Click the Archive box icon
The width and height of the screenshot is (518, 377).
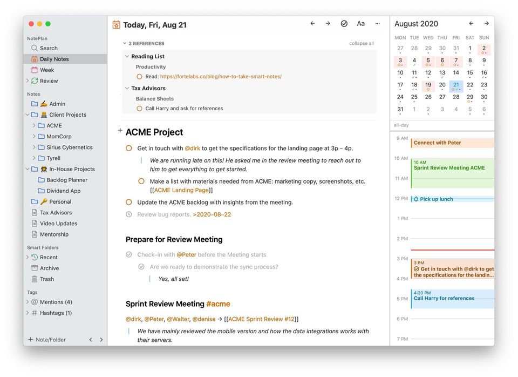coord(35,268)
